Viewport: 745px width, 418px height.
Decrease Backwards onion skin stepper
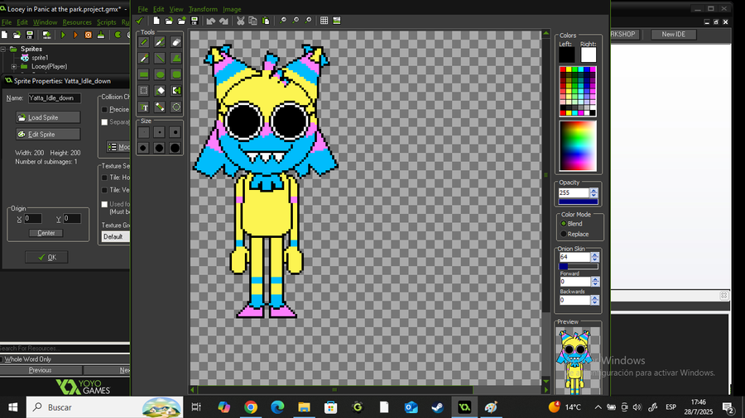[594, 302]
